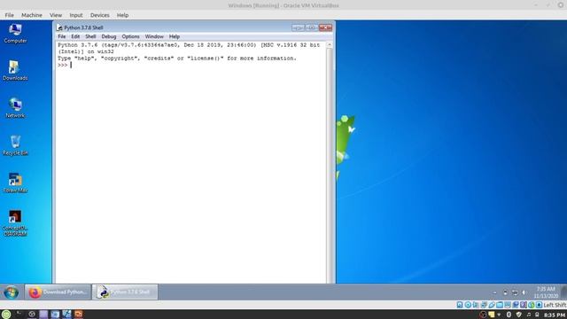The image size is (567, 319).
Task: Open the Options menu in IDLE
Action: (130, 36)
